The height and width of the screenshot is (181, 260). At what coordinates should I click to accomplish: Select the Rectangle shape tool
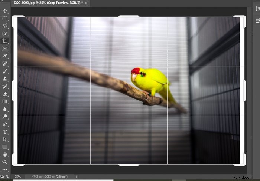[x=4, y=147]
